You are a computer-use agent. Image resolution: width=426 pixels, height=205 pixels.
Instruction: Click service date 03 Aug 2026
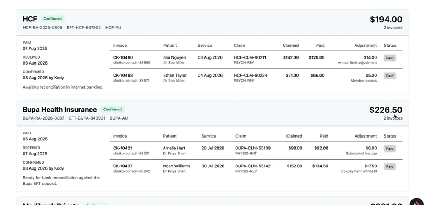(210, 57)
